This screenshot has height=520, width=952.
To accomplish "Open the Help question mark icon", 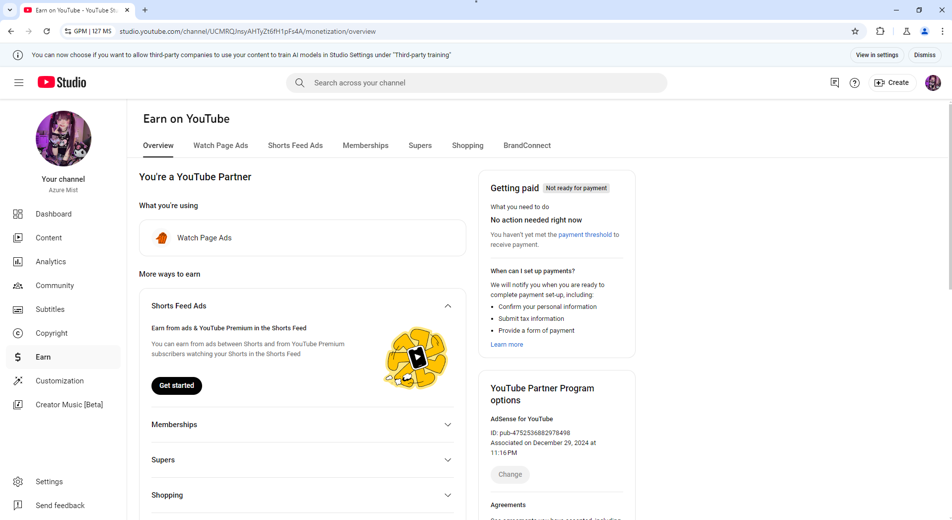I will [x=855, y=83].
